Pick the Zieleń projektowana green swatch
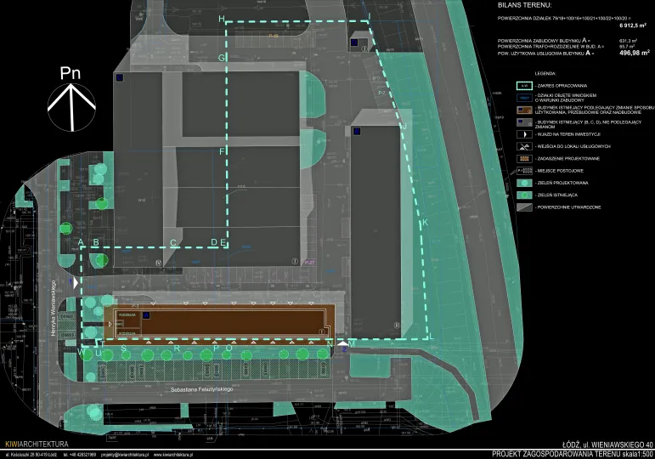Image resolution: width=655 pixels, height=459 pixels. point(526,183)
